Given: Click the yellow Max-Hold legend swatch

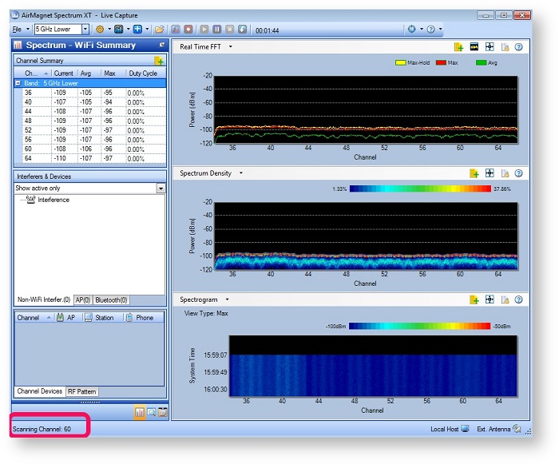Looking at the screenshot, I should [x=400, y=62].
